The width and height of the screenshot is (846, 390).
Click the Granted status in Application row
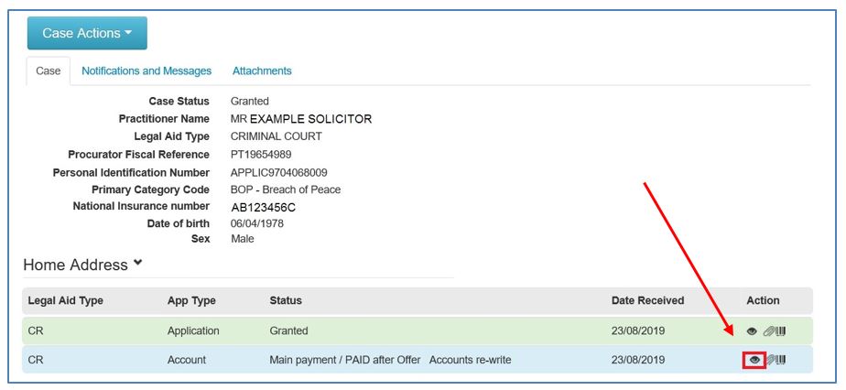(288, 330)
